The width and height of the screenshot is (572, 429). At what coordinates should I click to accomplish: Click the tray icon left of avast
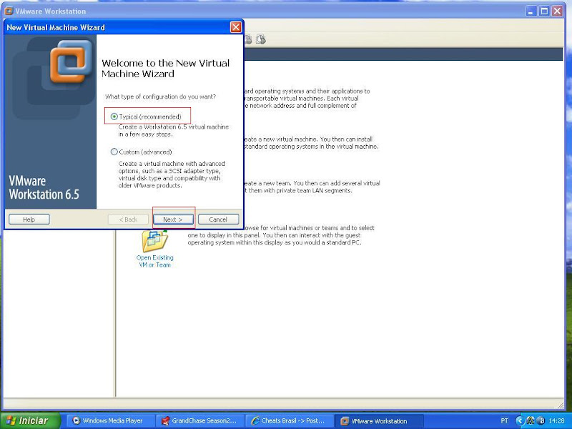tap(531, 421)
